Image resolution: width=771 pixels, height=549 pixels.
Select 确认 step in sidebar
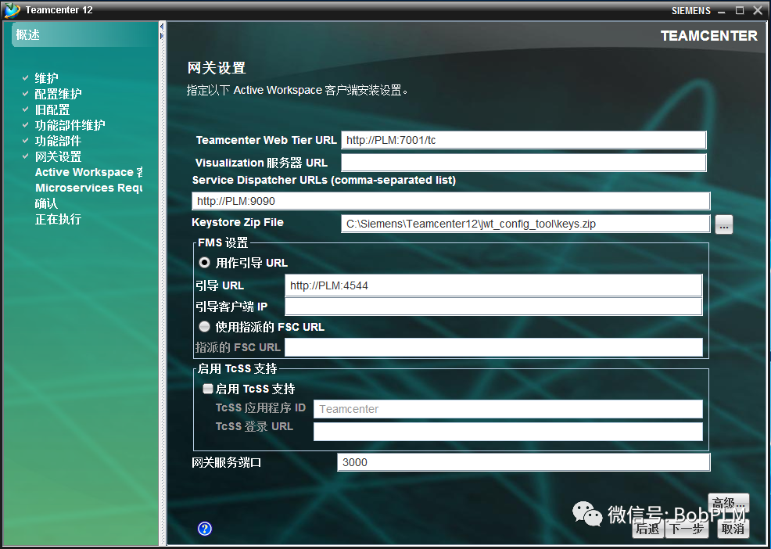tap(46, 203)
